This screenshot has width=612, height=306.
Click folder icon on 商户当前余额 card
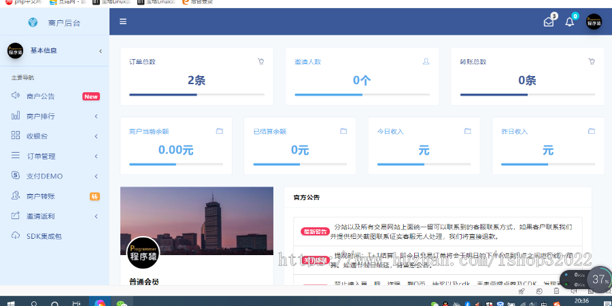tap(220, 131)
